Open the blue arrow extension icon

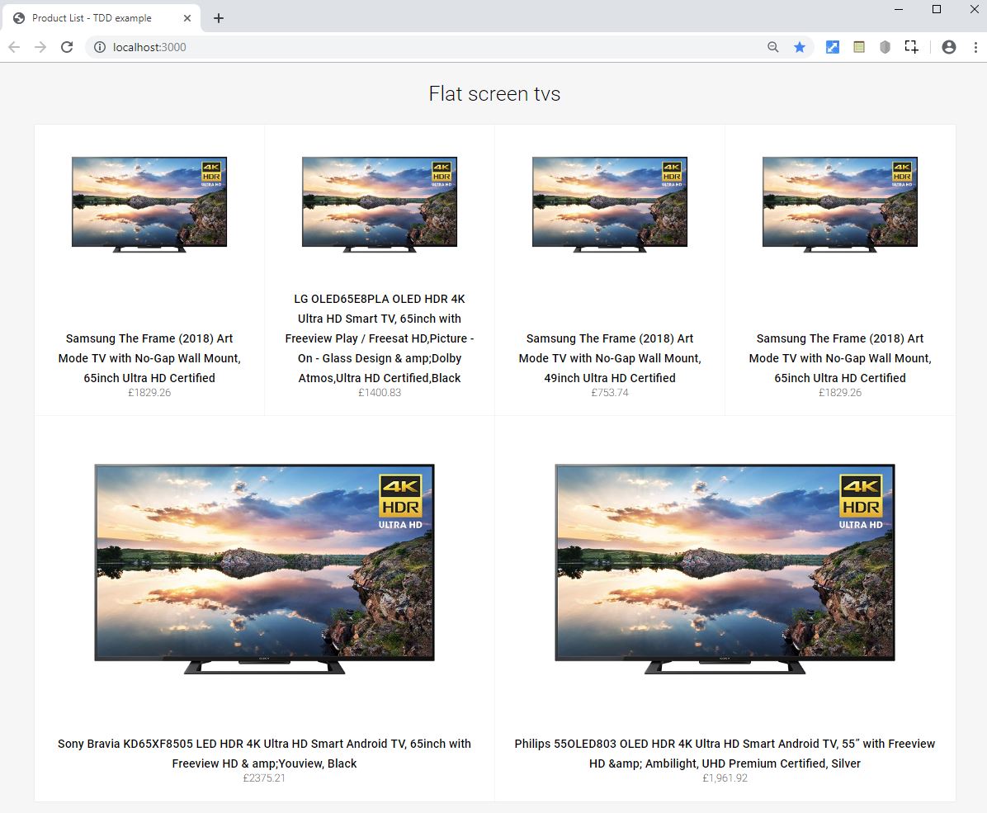pyautogui.click(x=832, y=47)
